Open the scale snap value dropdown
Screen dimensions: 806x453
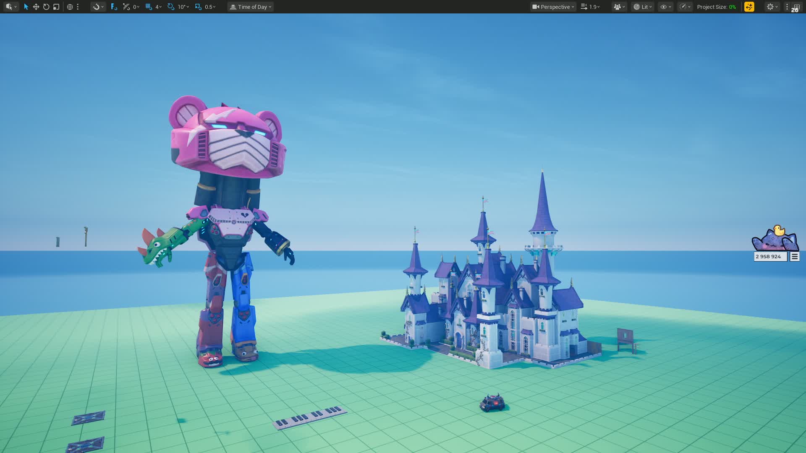point(210,7)
